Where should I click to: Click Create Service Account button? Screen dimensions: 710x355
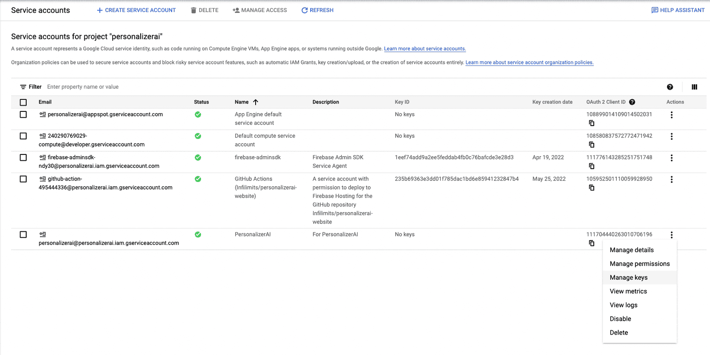coord(136,10)
